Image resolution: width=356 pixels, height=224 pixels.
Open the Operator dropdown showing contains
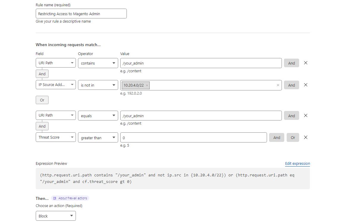(x=98, y=63)
